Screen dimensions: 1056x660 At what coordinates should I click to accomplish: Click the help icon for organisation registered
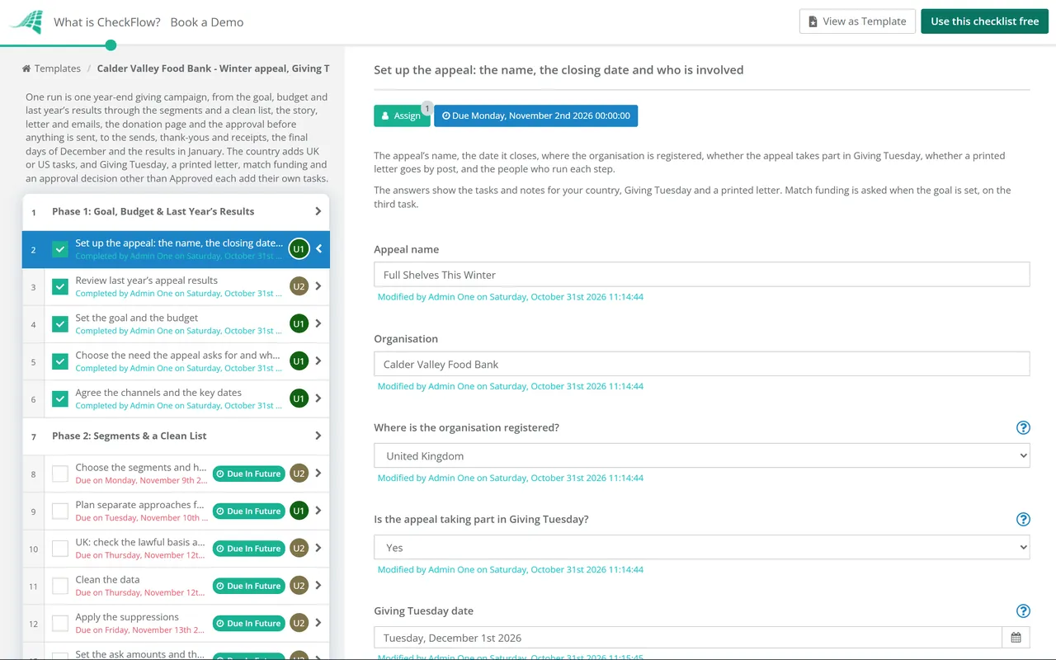[1023, 427]
